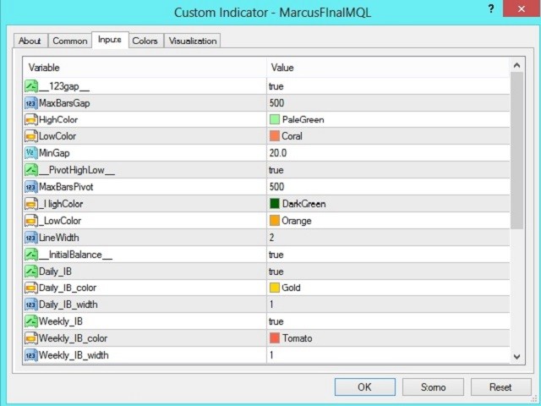Viewport: 541px width, 406px height.
Task: Click the resize grip at dialog corner
Action: click(x=535, y=400)
